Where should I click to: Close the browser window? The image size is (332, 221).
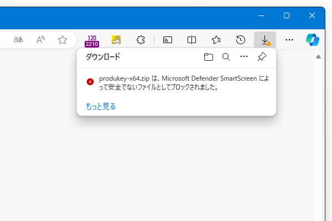point(312,15)
